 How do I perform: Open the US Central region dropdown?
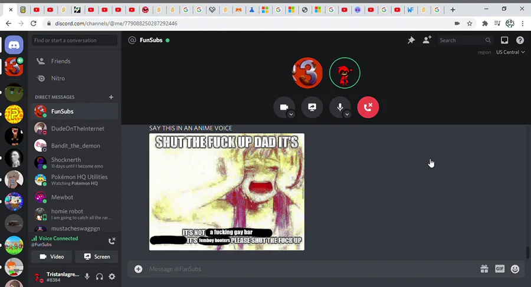pyautogui.click(x=510, y=52)
